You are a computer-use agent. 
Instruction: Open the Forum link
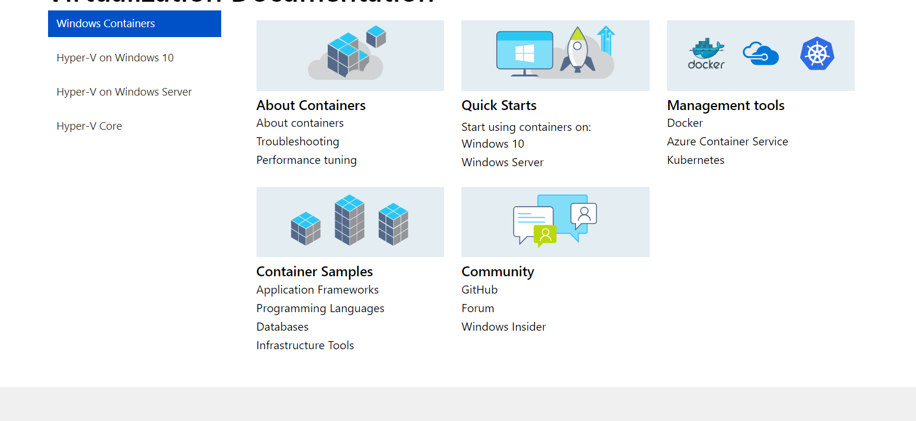click(478, 309)
